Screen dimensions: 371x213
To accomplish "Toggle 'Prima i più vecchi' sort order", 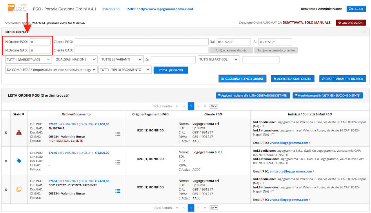I will [x=171, y=70].
